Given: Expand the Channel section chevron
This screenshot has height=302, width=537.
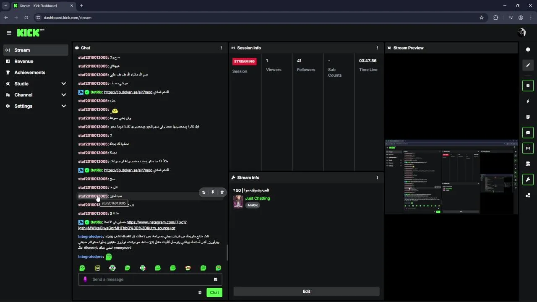Looking at the screenshot, I should tap(64, 95).
